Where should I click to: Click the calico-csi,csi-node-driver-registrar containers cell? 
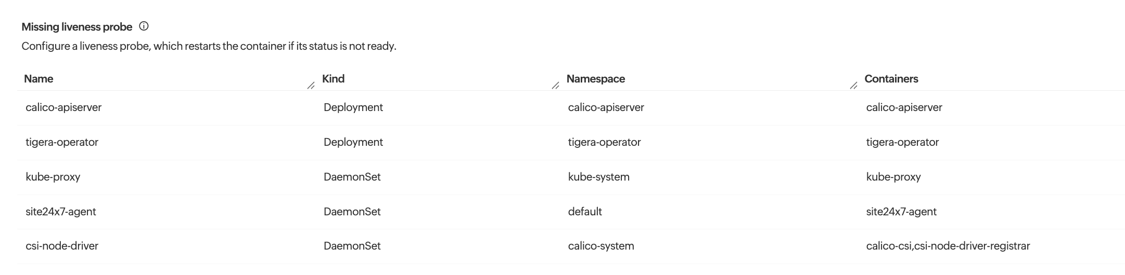click(x=948, y=246)
